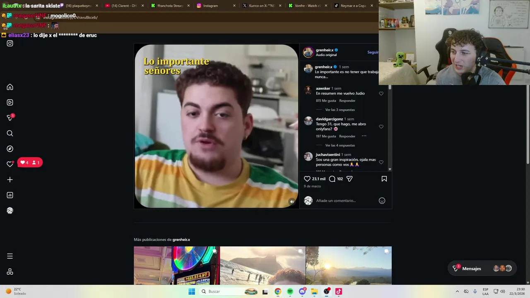
Task: Switch to the 'Vonfre - Watch' Kick tab
Action: click(308, 6)
